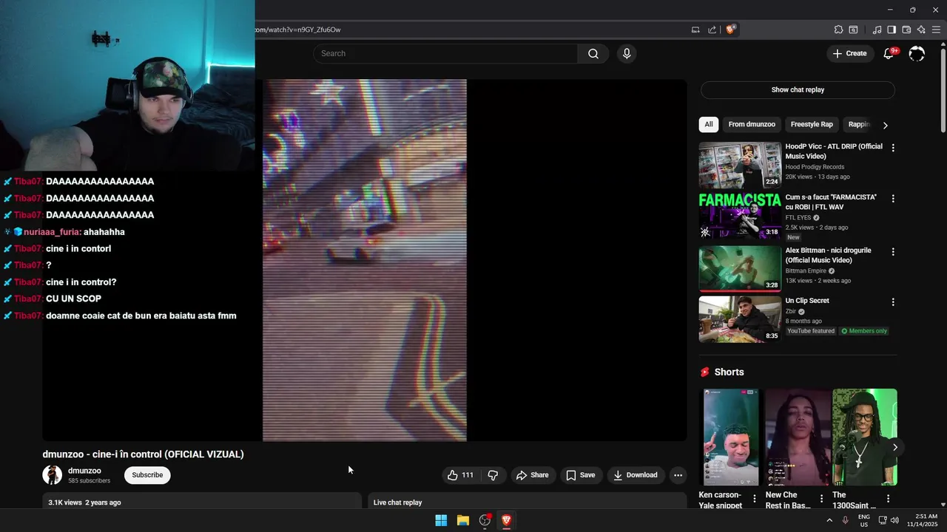Screen dimensions: 947x532
Task: Open FARMACISTA video thumbnail
Action: (x=740, y=216)
